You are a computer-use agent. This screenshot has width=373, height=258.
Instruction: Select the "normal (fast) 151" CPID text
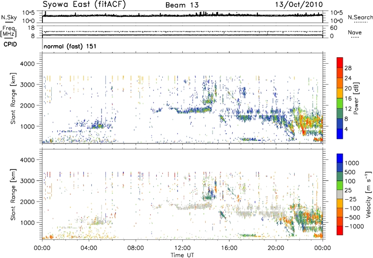click(x=70, y=46)
